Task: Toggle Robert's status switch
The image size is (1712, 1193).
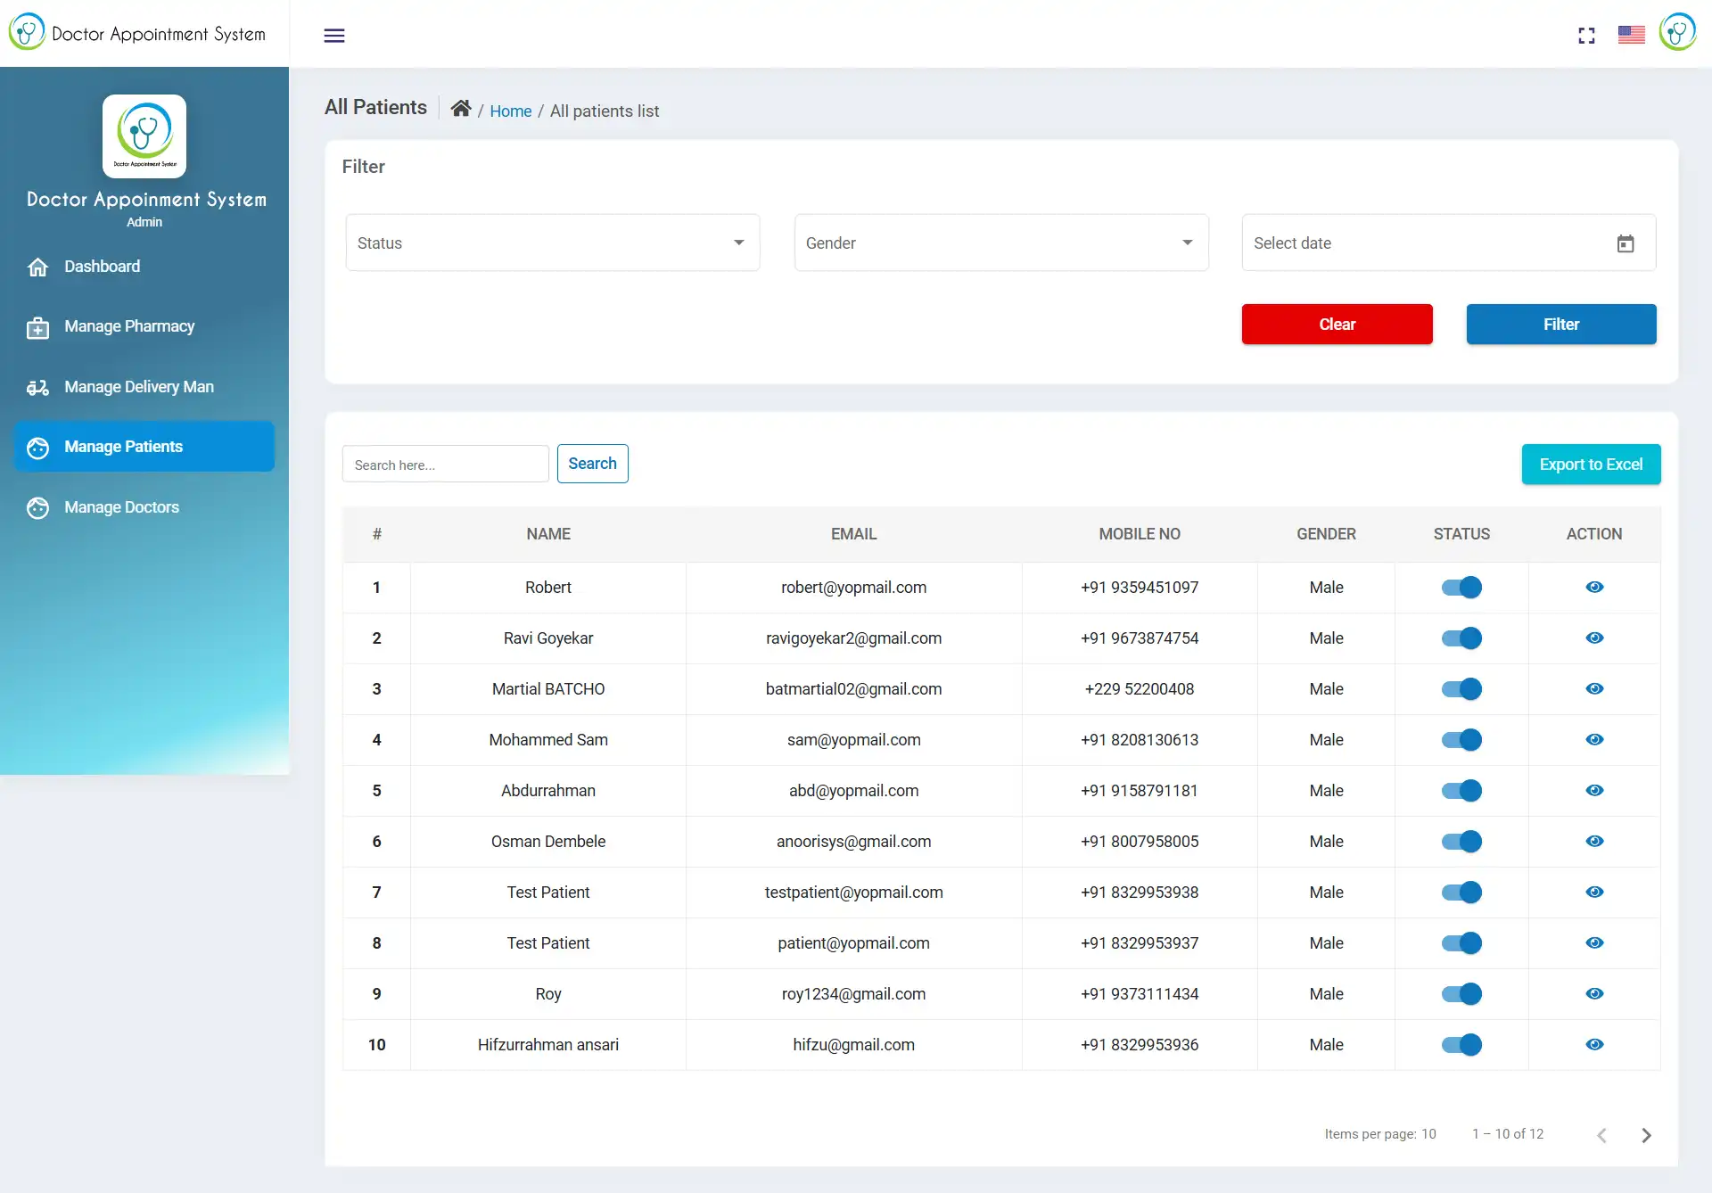Action: pos(1461,587)
